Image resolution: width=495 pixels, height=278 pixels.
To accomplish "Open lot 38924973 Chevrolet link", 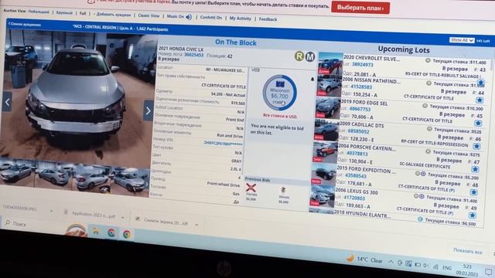I will coord(363,65).
